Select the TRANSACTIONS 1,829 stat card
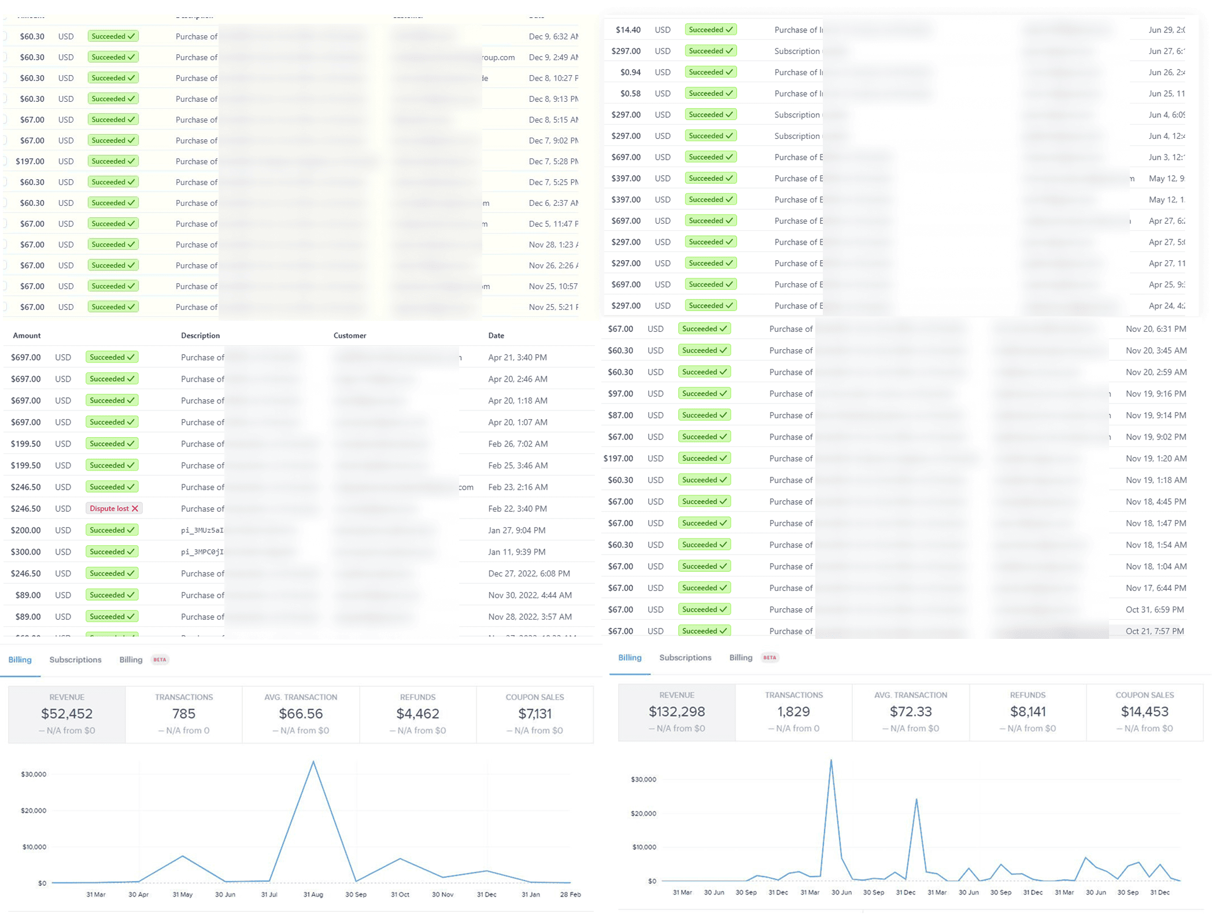The image size is (1216, 917). point(793,712)
